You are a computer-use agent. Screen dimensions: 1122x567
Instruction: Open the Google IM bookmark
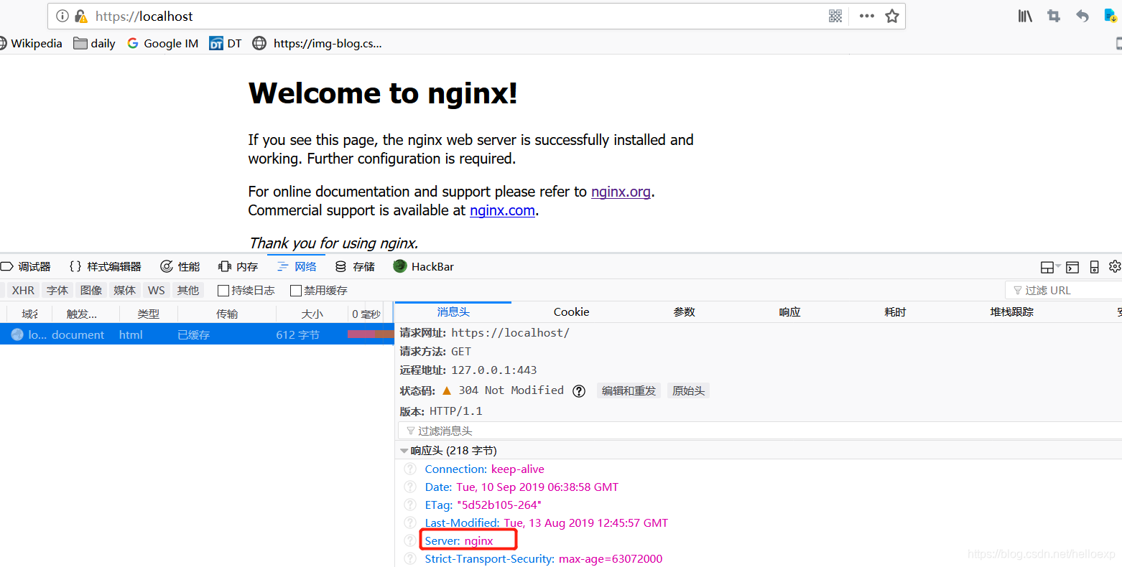(162, 43)
